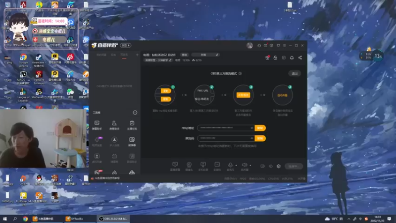
Task: Open 读弹幕 tool in the toolbox
Action: point(132,142)
